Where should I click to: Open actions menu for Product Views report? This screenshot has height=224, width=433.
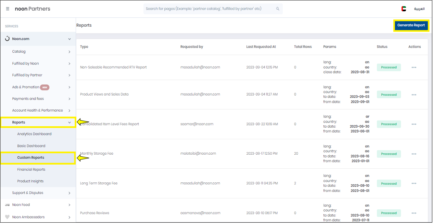click(x=414, y=95)
